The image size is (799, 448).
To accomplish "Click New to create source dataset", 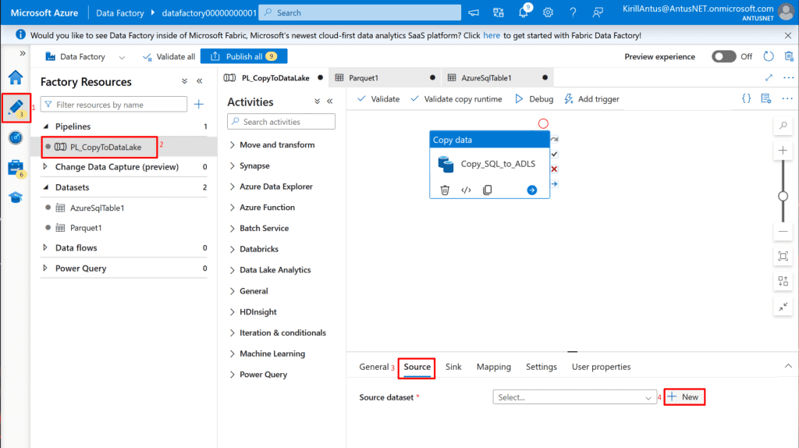I will 684,397.
